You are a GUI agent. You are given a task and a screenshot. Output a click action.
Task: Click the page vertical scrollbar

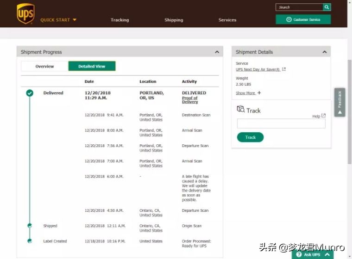coord(350,112)
